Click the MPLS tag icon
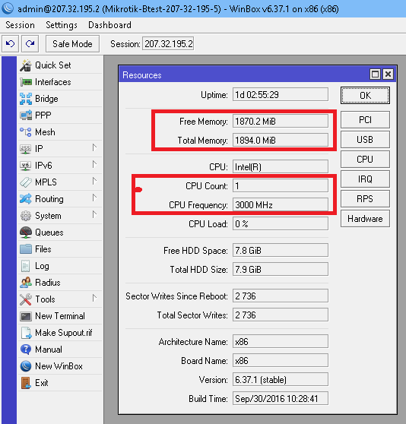Viewport: 406px width, 424px height. pyautogui.click(x=26, y=182)
